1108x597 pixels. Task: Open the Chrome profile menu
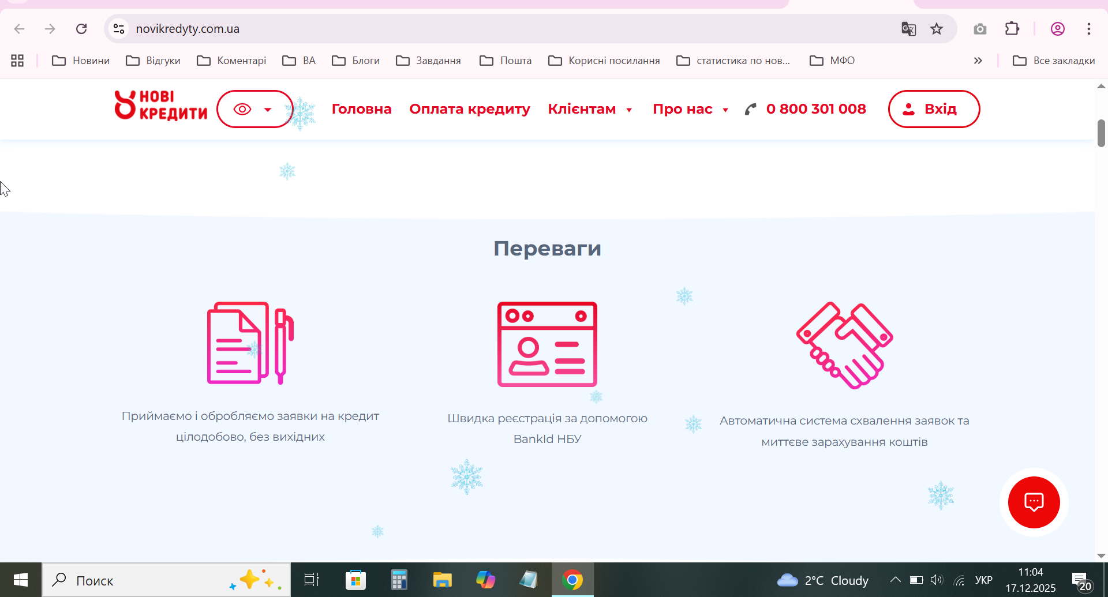point(1058,29)
